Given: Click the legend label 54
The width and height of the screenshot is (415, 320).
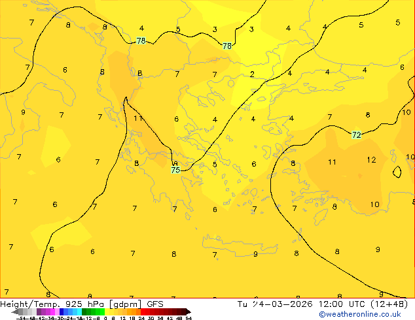Looking at the screenshot, I should 189,318.
